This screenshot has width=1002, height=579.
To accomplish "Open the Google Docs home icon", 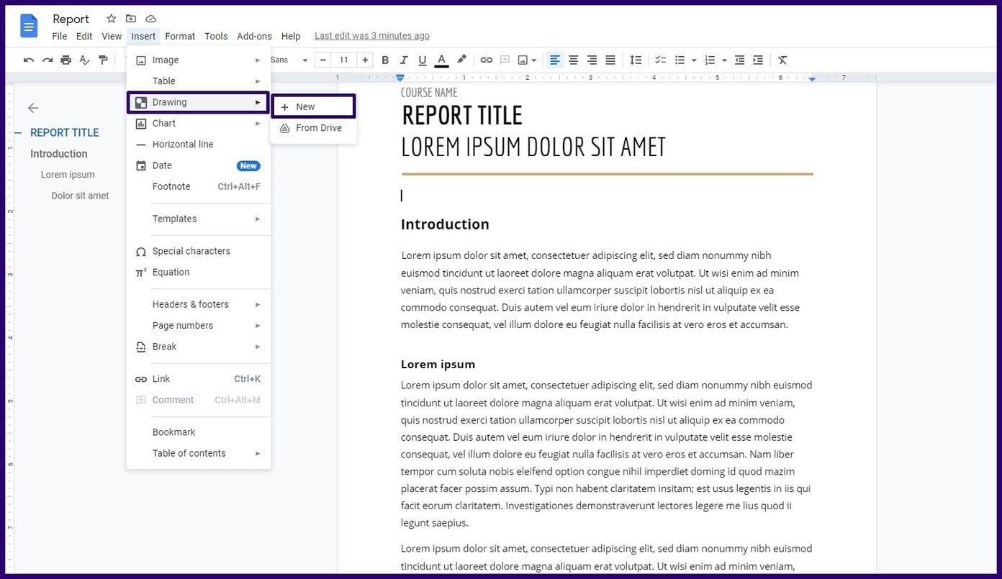I will coord(29,27).
